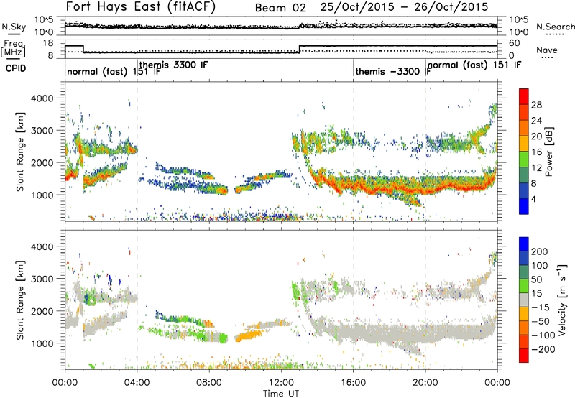Click the '08:00' time axis tick

click(209, 383)
